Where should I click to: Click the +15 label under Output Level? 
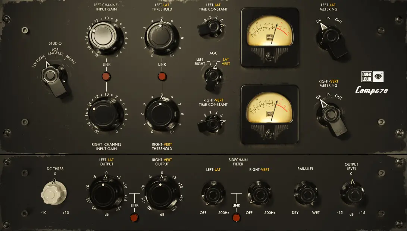(362, 213)
